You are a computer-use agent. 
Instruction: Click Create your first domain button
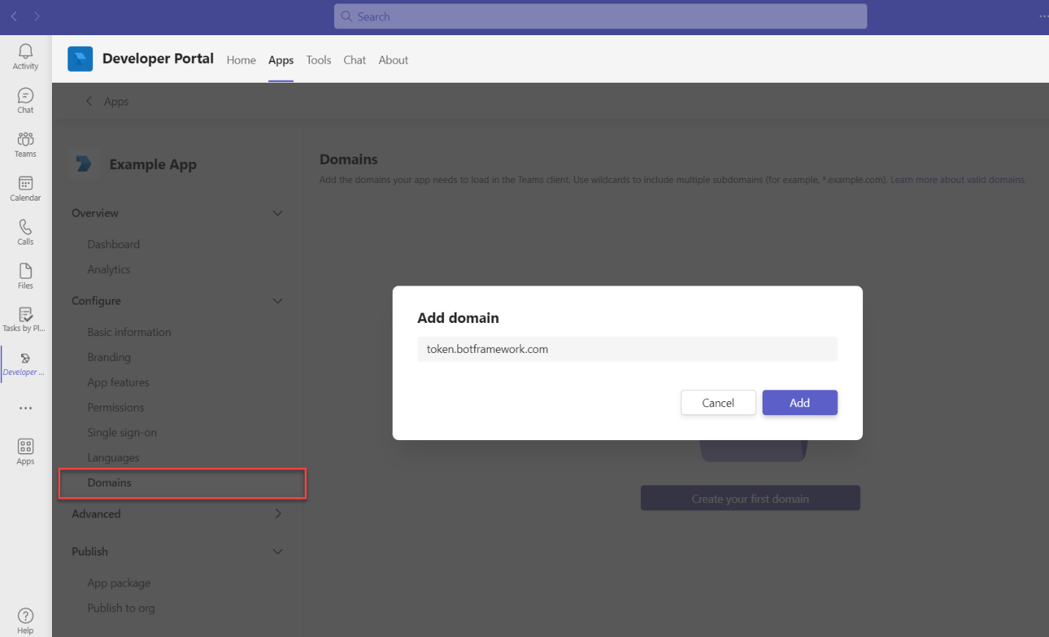[x=750, y=499]
